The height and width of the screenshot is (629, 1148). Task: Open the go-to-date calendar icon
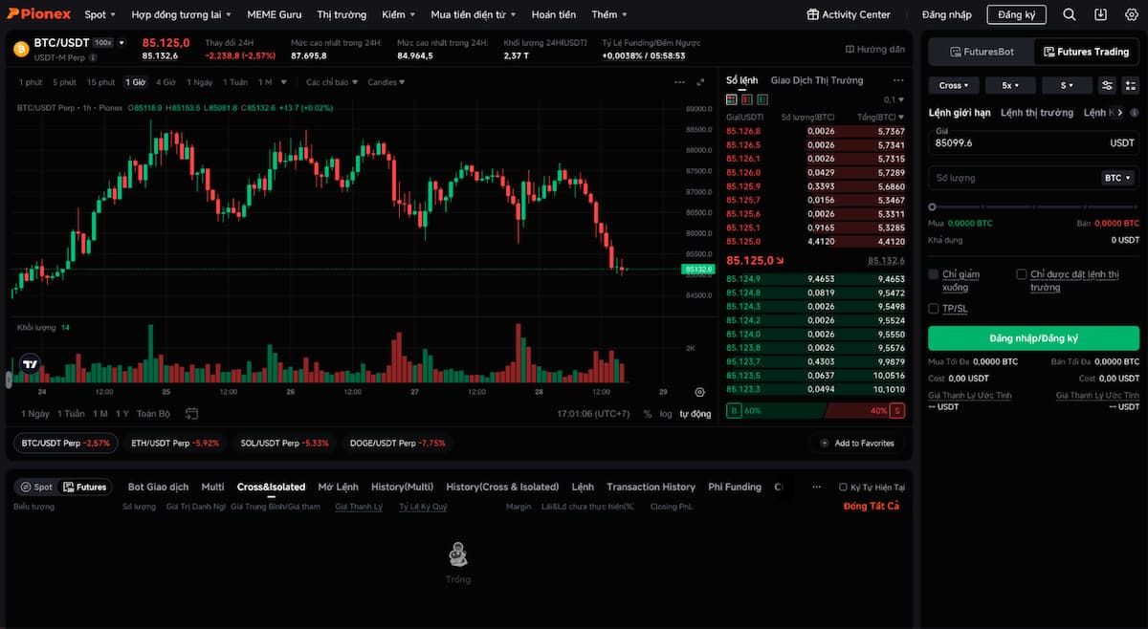click(x=191, y=414)
